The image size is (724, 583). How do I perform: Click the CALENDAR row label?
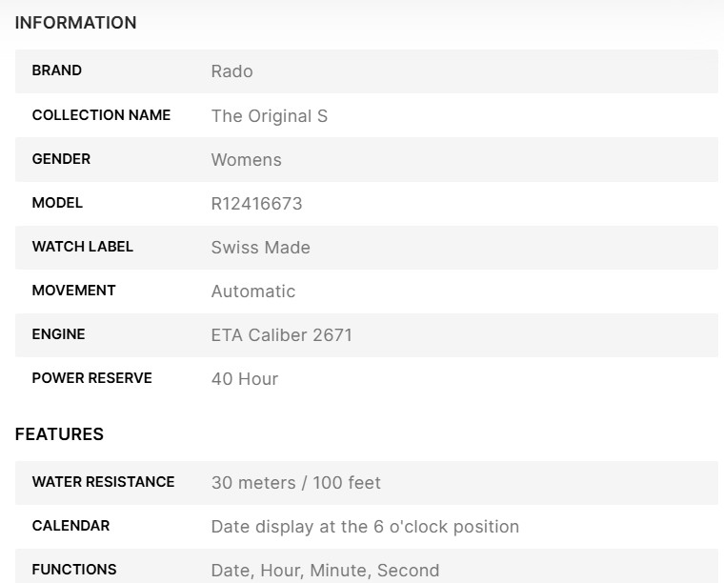70,526
